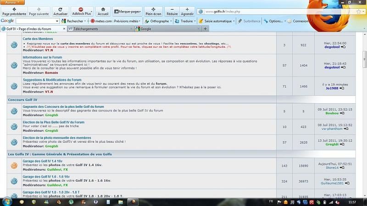Zoom out with Réduire
The width and height of the screenshot is (367, 206).
click(172, 11)
